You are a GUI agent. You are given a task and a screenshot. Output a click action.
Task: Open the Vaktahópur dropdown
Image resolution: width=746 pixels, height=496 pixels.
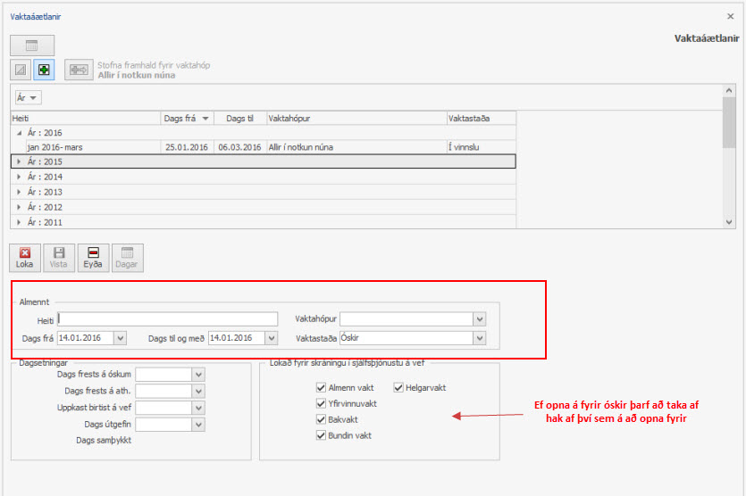(x=480, y=318)
